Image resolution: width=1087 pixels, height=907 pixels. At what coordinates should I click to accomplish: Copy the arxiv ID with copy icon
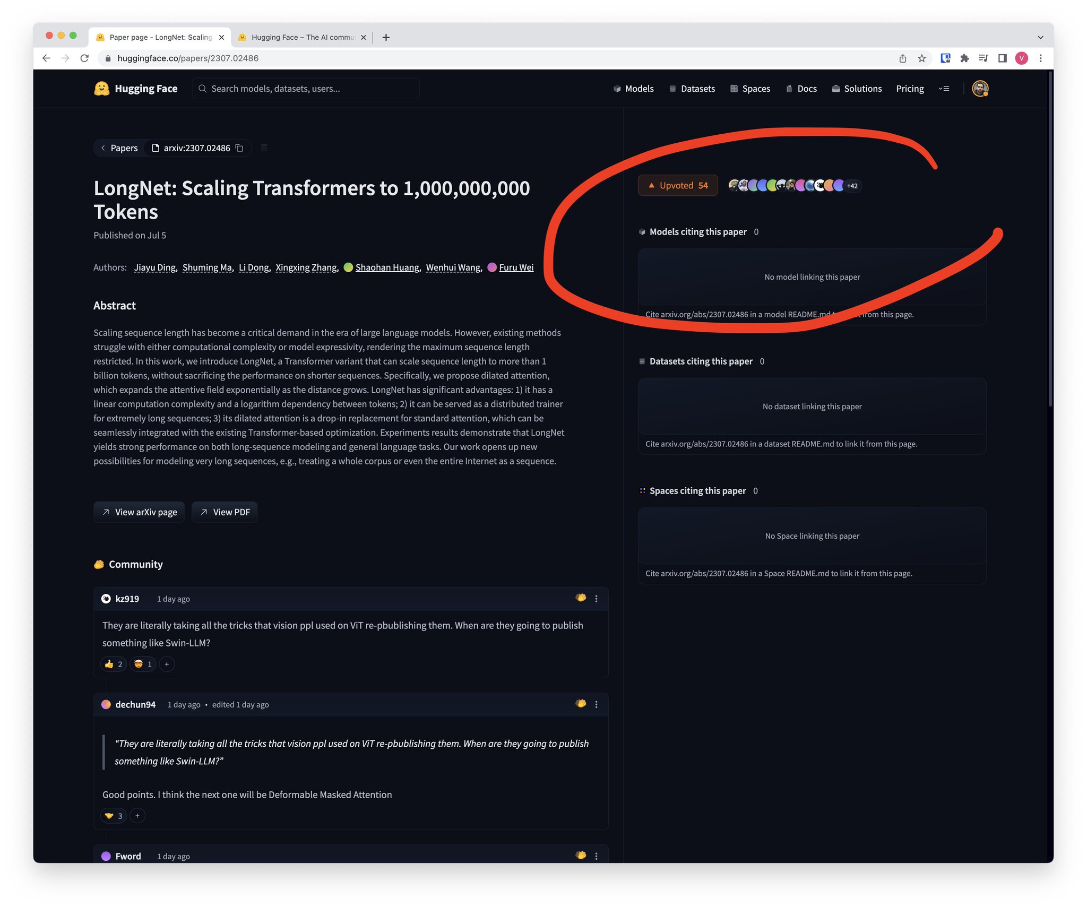[239, 148]
